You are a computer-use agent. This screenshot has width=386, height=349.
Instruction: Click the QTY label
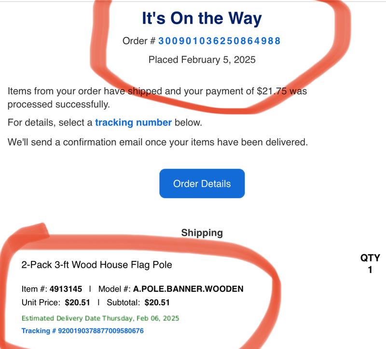click(x=370, y=258)
